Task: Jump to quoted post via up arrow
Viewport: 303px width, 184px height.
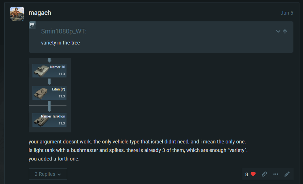Action: coord(285,31)
